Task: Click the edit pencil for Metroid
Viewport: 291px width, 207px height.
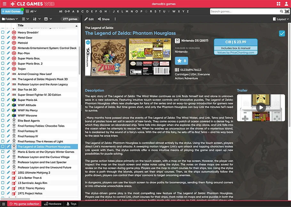Action: point(8,43)
